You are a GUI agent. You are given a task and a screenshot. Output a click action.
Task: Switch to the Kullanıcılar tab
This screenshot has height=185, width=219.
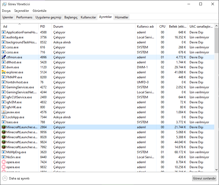[x=88, y=17]
